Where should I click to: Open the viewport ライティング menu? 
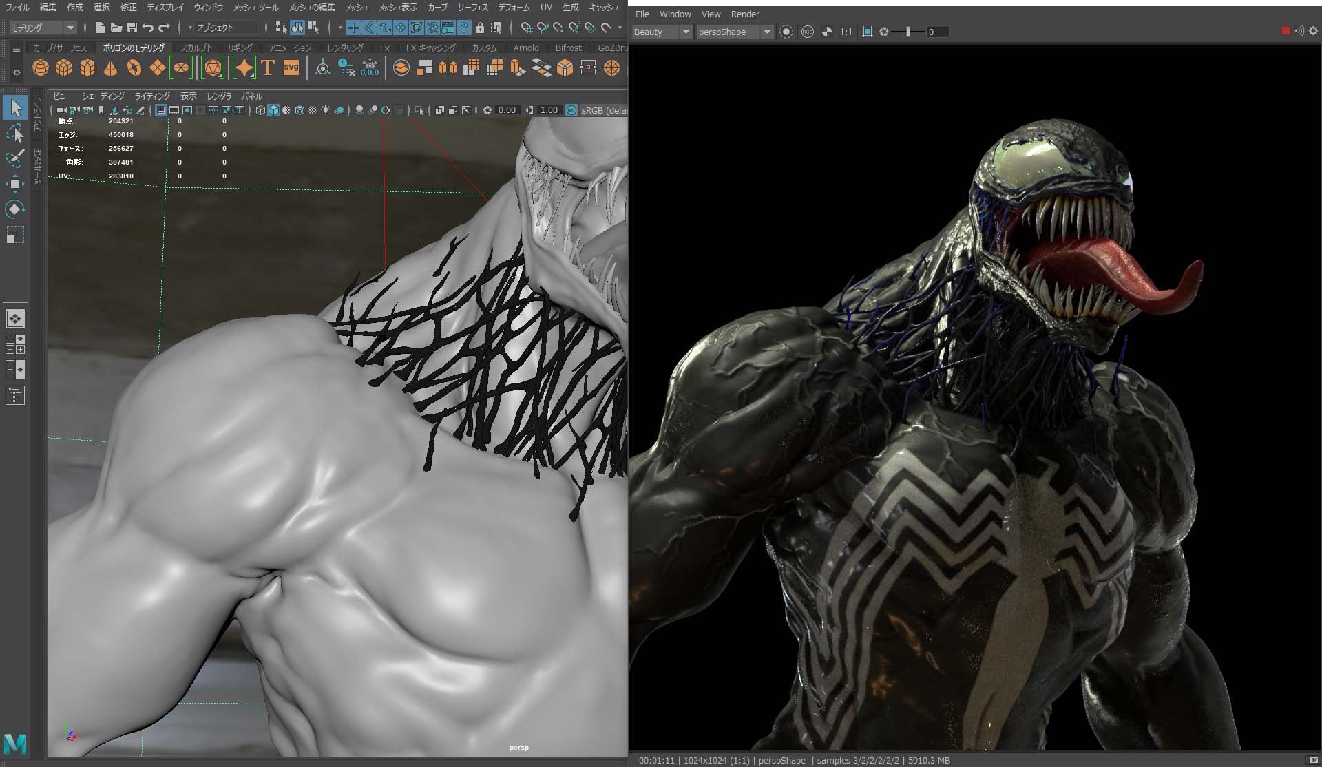point(152,96)
